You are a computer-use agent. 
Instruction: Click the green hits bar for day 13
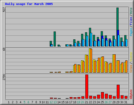pyautogui.click(x=55, y=39)
